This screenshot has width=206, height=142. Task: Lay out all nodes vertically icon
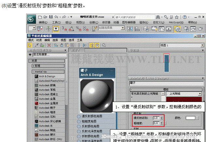(79, 45)
